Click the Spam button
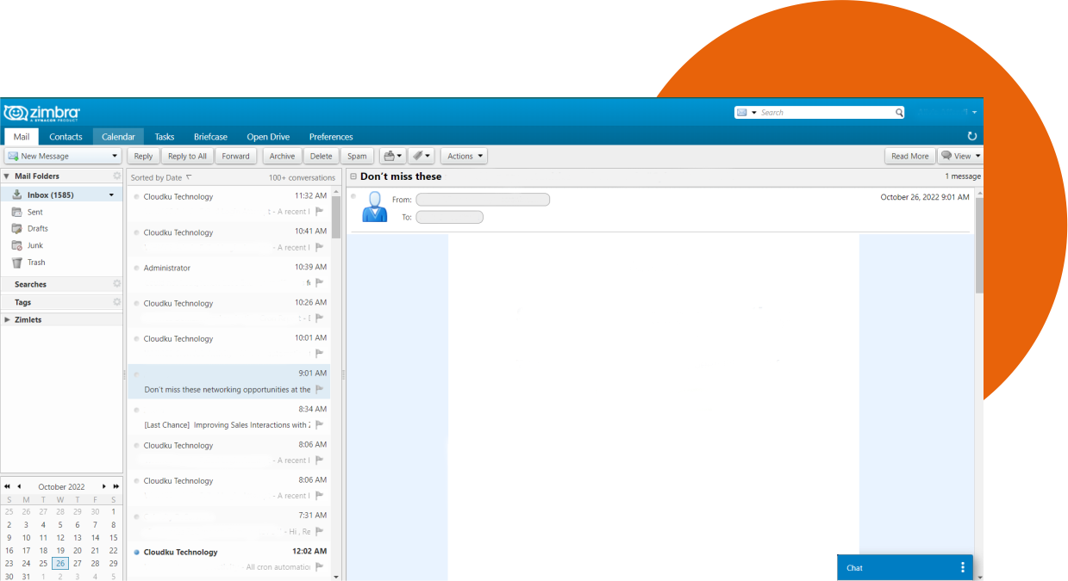 [x=357, y=156]
